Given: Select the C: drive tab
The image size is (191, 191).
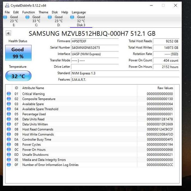Looking at the screenshot, I should (36, 21).
